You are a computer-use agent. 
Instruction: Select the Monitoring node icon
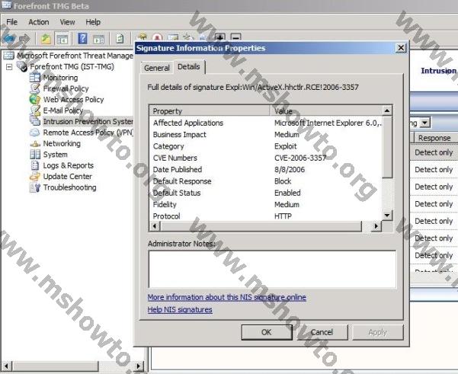point(35,78)
